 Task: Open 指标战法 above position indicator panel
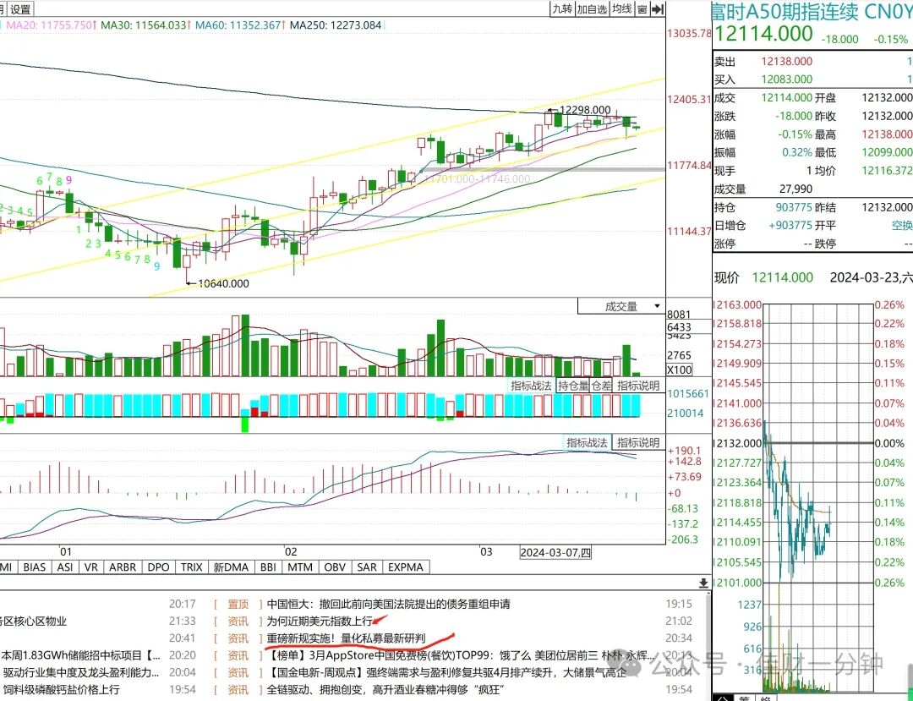(530, 386)
